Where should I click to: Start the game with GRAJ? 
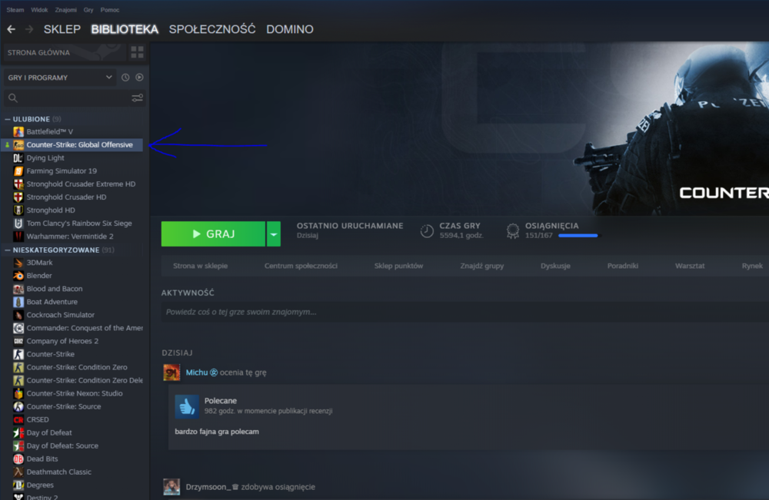[213, 234]
